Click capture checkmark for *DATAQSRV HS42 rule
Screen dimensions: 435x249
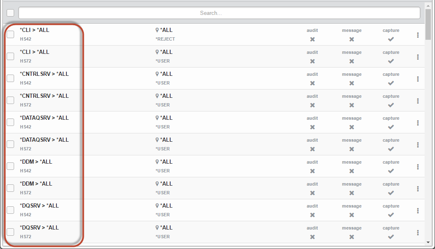[x=391, y=127]
